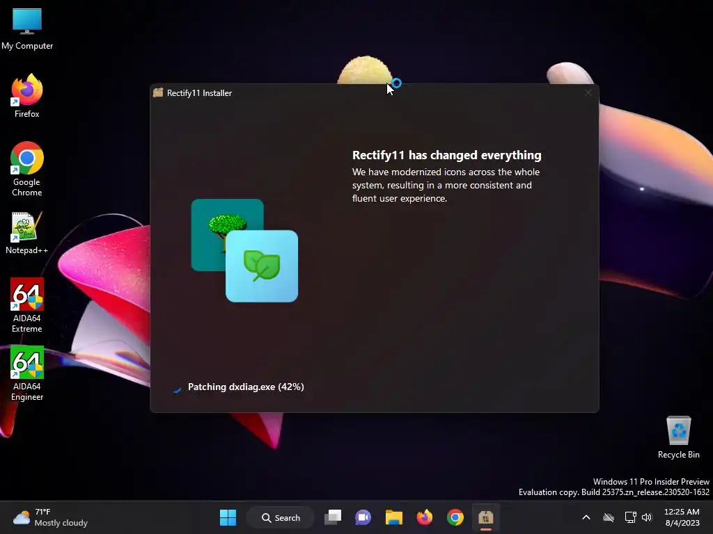713x534 pixels.
Task: Open Task View from the taskbar
Action: point(333,517)
